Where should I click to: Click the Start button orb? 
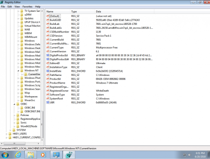tap(5, 155)
